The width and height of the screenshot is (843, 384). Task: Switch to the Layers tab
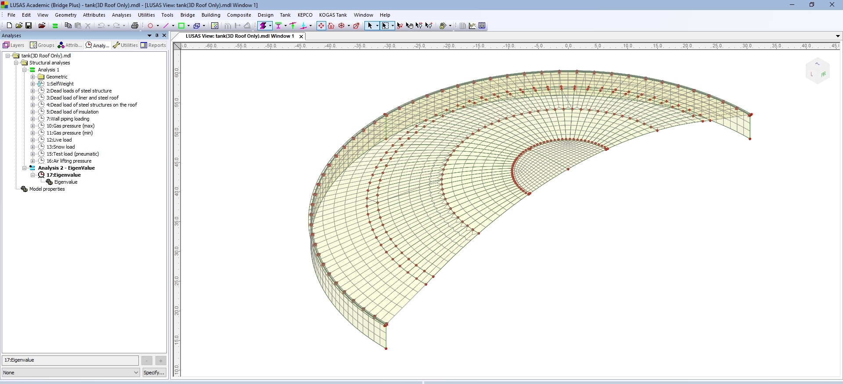click(x=14, y=46)
